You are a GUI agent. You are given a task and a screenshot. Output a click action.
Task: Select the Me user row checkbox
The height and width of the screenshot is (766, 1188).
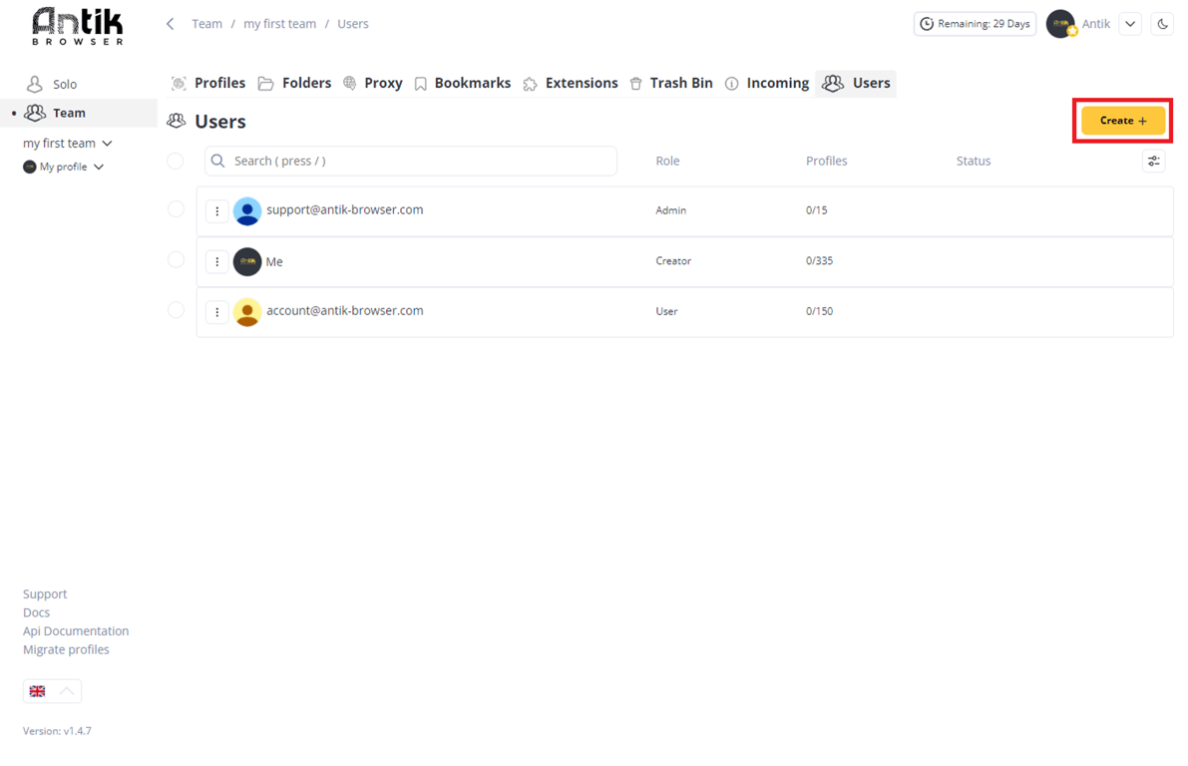tap(176, 260)
